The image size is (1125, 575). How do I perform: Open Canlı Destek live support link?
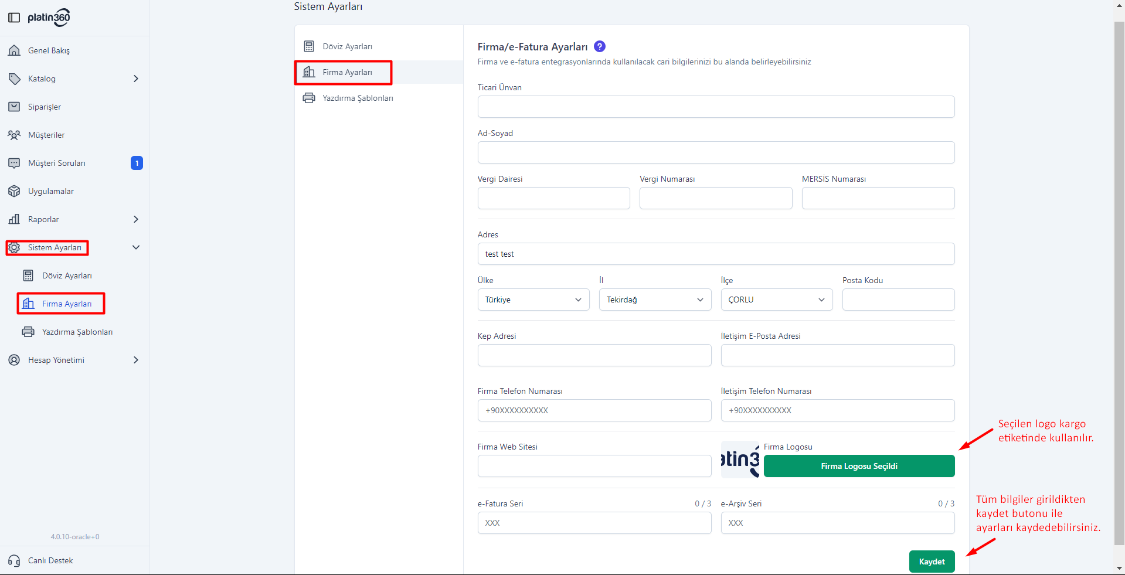tap(50, 561)
